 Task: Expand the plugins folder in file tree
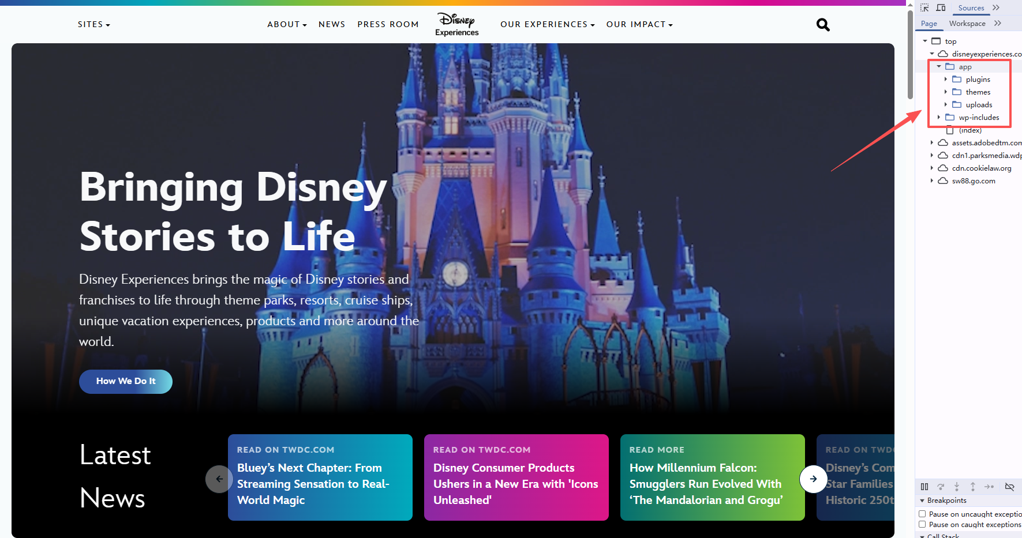click(945, 79)
